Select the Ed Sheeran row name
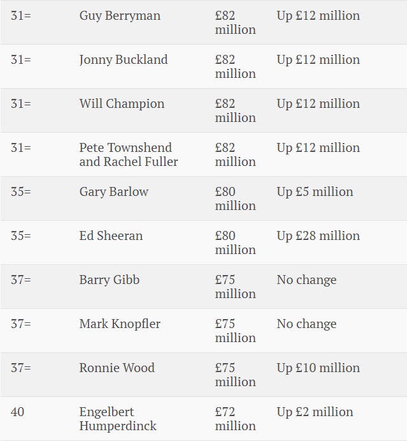Viewport: 407px width, 441px height. coord(111,235)
